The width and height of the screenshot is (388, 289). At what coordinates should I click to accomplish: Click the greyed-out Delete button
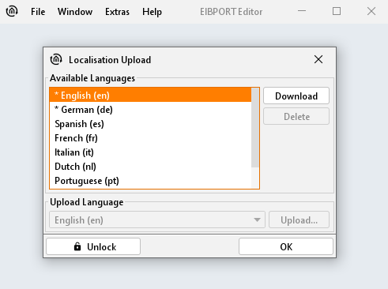[x=296, y=116]
